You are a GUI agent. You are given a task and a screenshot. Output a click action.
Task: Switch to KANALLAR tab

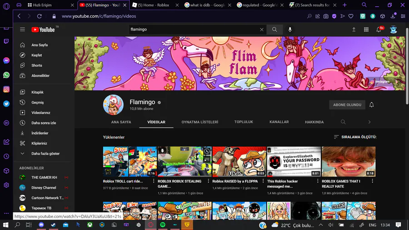click(279, 122)
